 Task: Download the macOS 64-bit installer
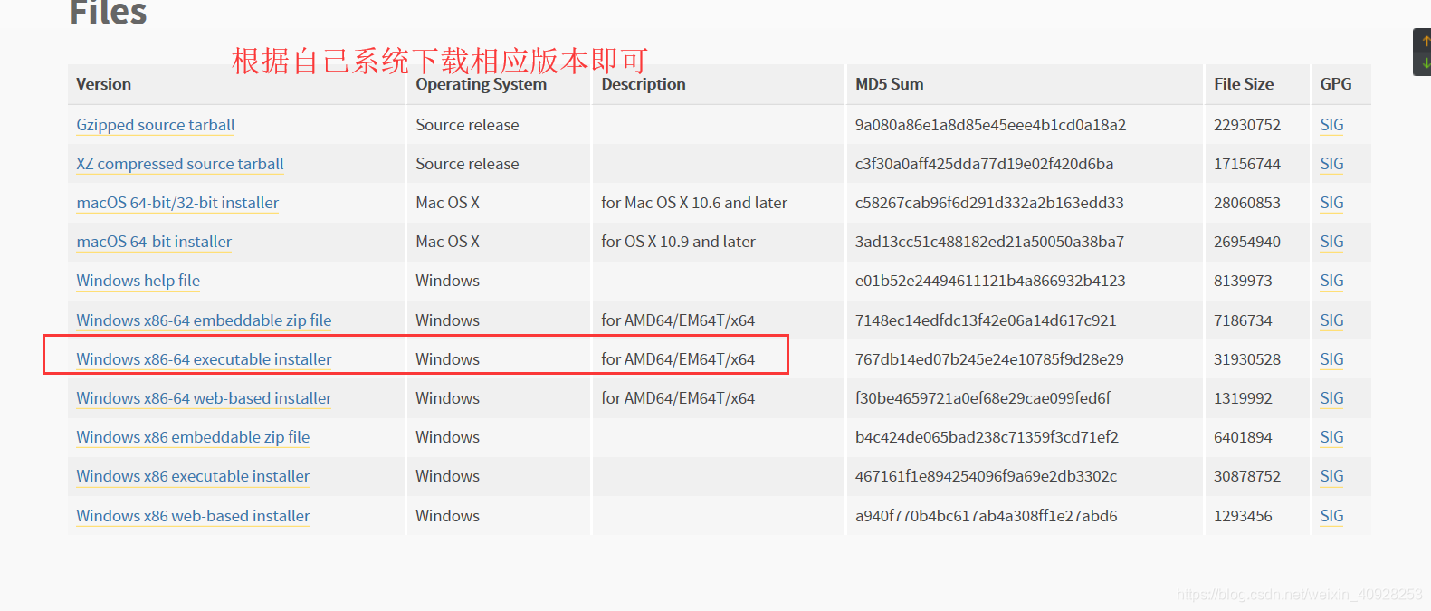pos(154,242)
